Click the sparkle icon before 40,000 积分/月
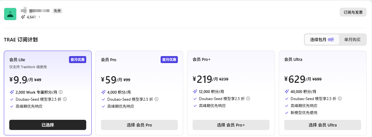Viewport: 372px width, 137px height. 287,91
